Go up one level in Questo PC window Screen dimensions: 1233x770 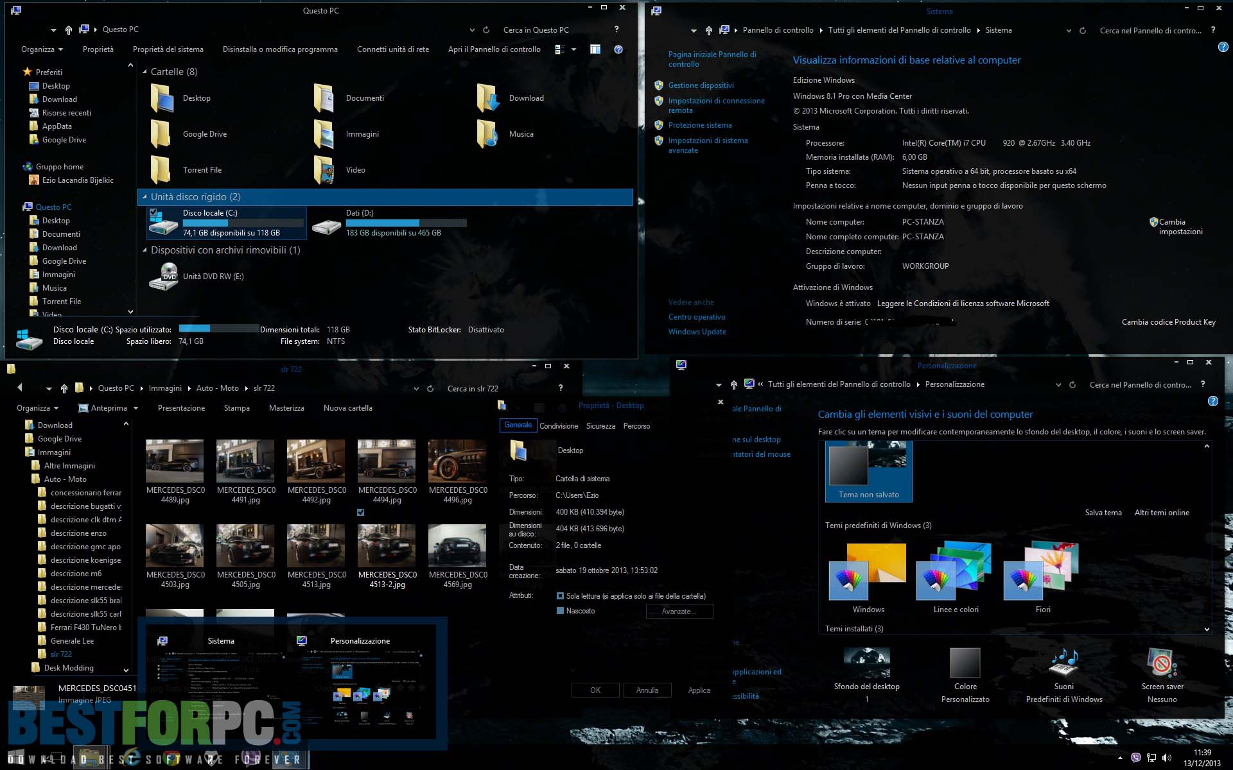click(x=69, y=30)
